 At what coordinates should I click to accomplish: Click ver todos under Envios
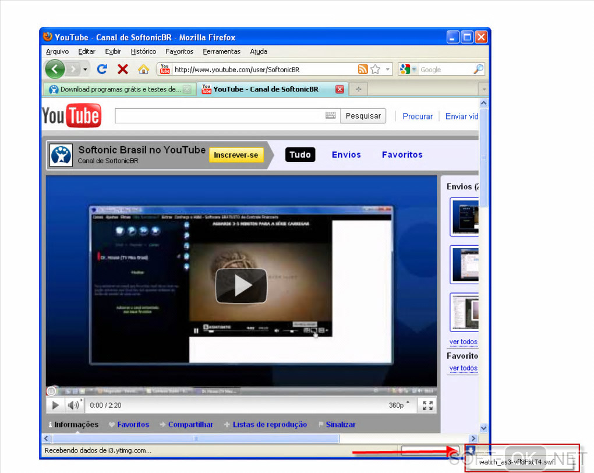[x=464, y=342]
